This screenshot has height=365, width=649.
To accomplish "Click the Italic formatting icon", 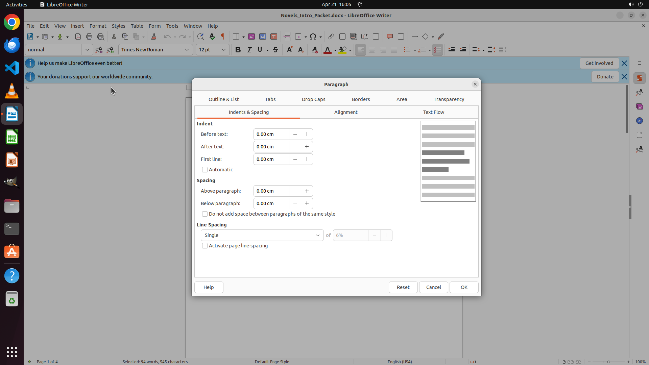I will tap(249, 50).
